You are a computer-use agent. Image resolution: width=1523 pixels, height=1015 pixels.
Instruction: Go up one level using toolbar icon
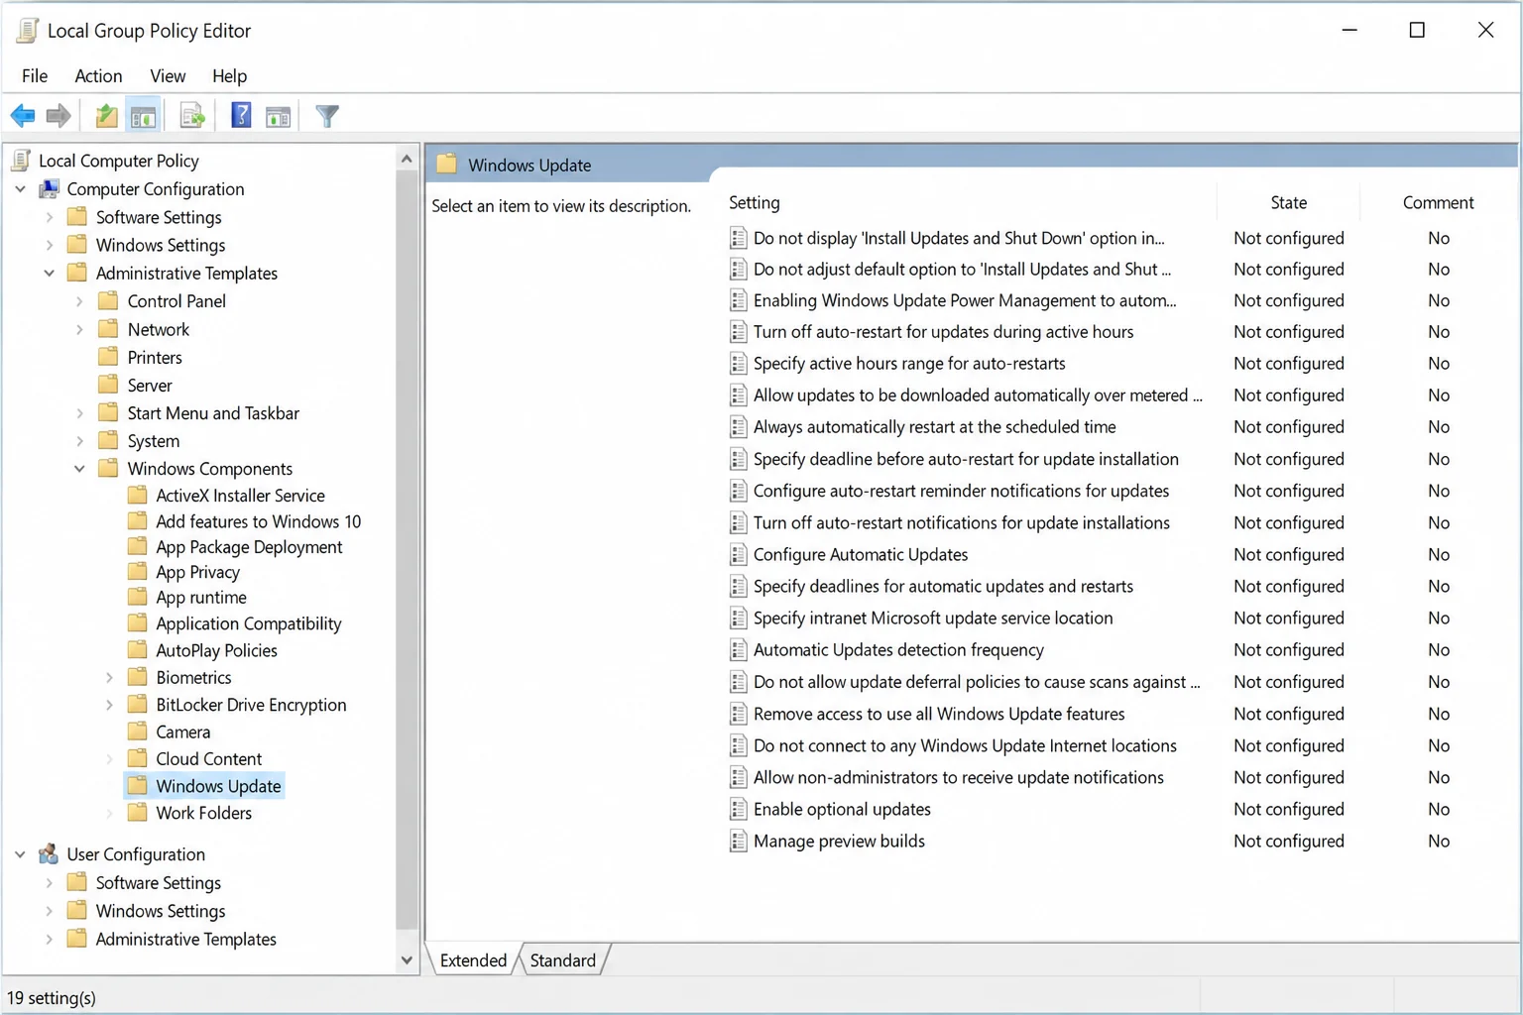pos(106,116)
